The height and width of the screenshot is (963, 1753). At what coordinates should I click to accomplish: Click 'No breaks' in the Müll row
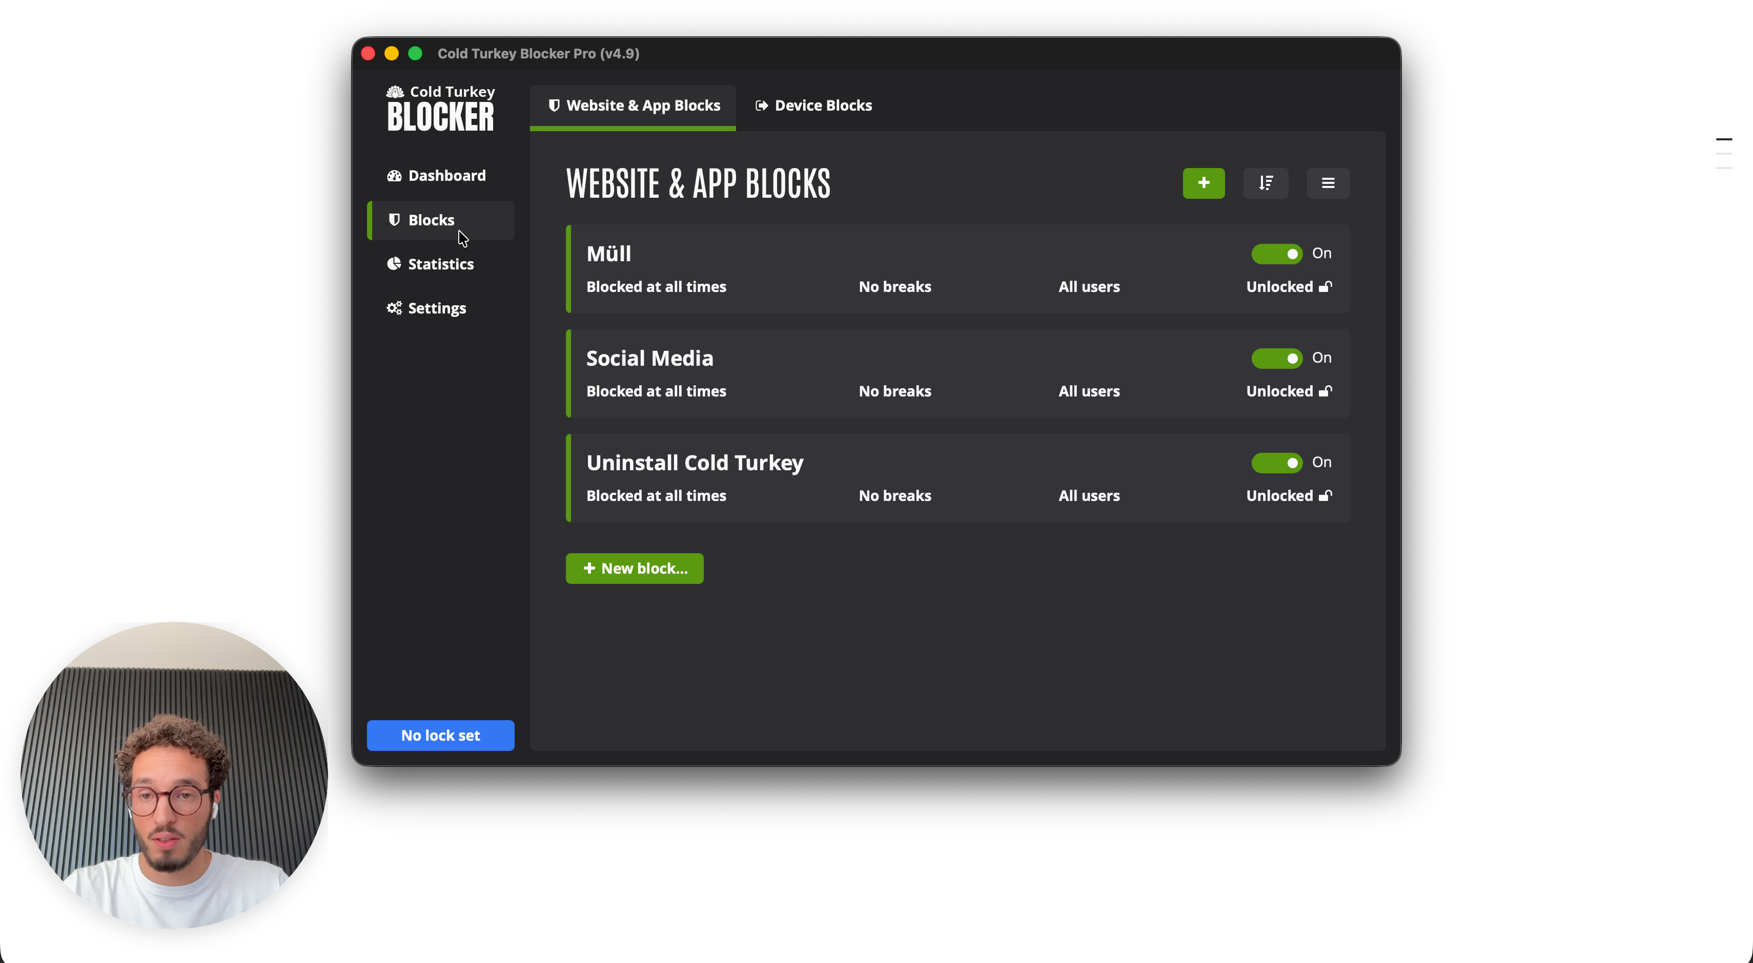(x=895, y=286)
